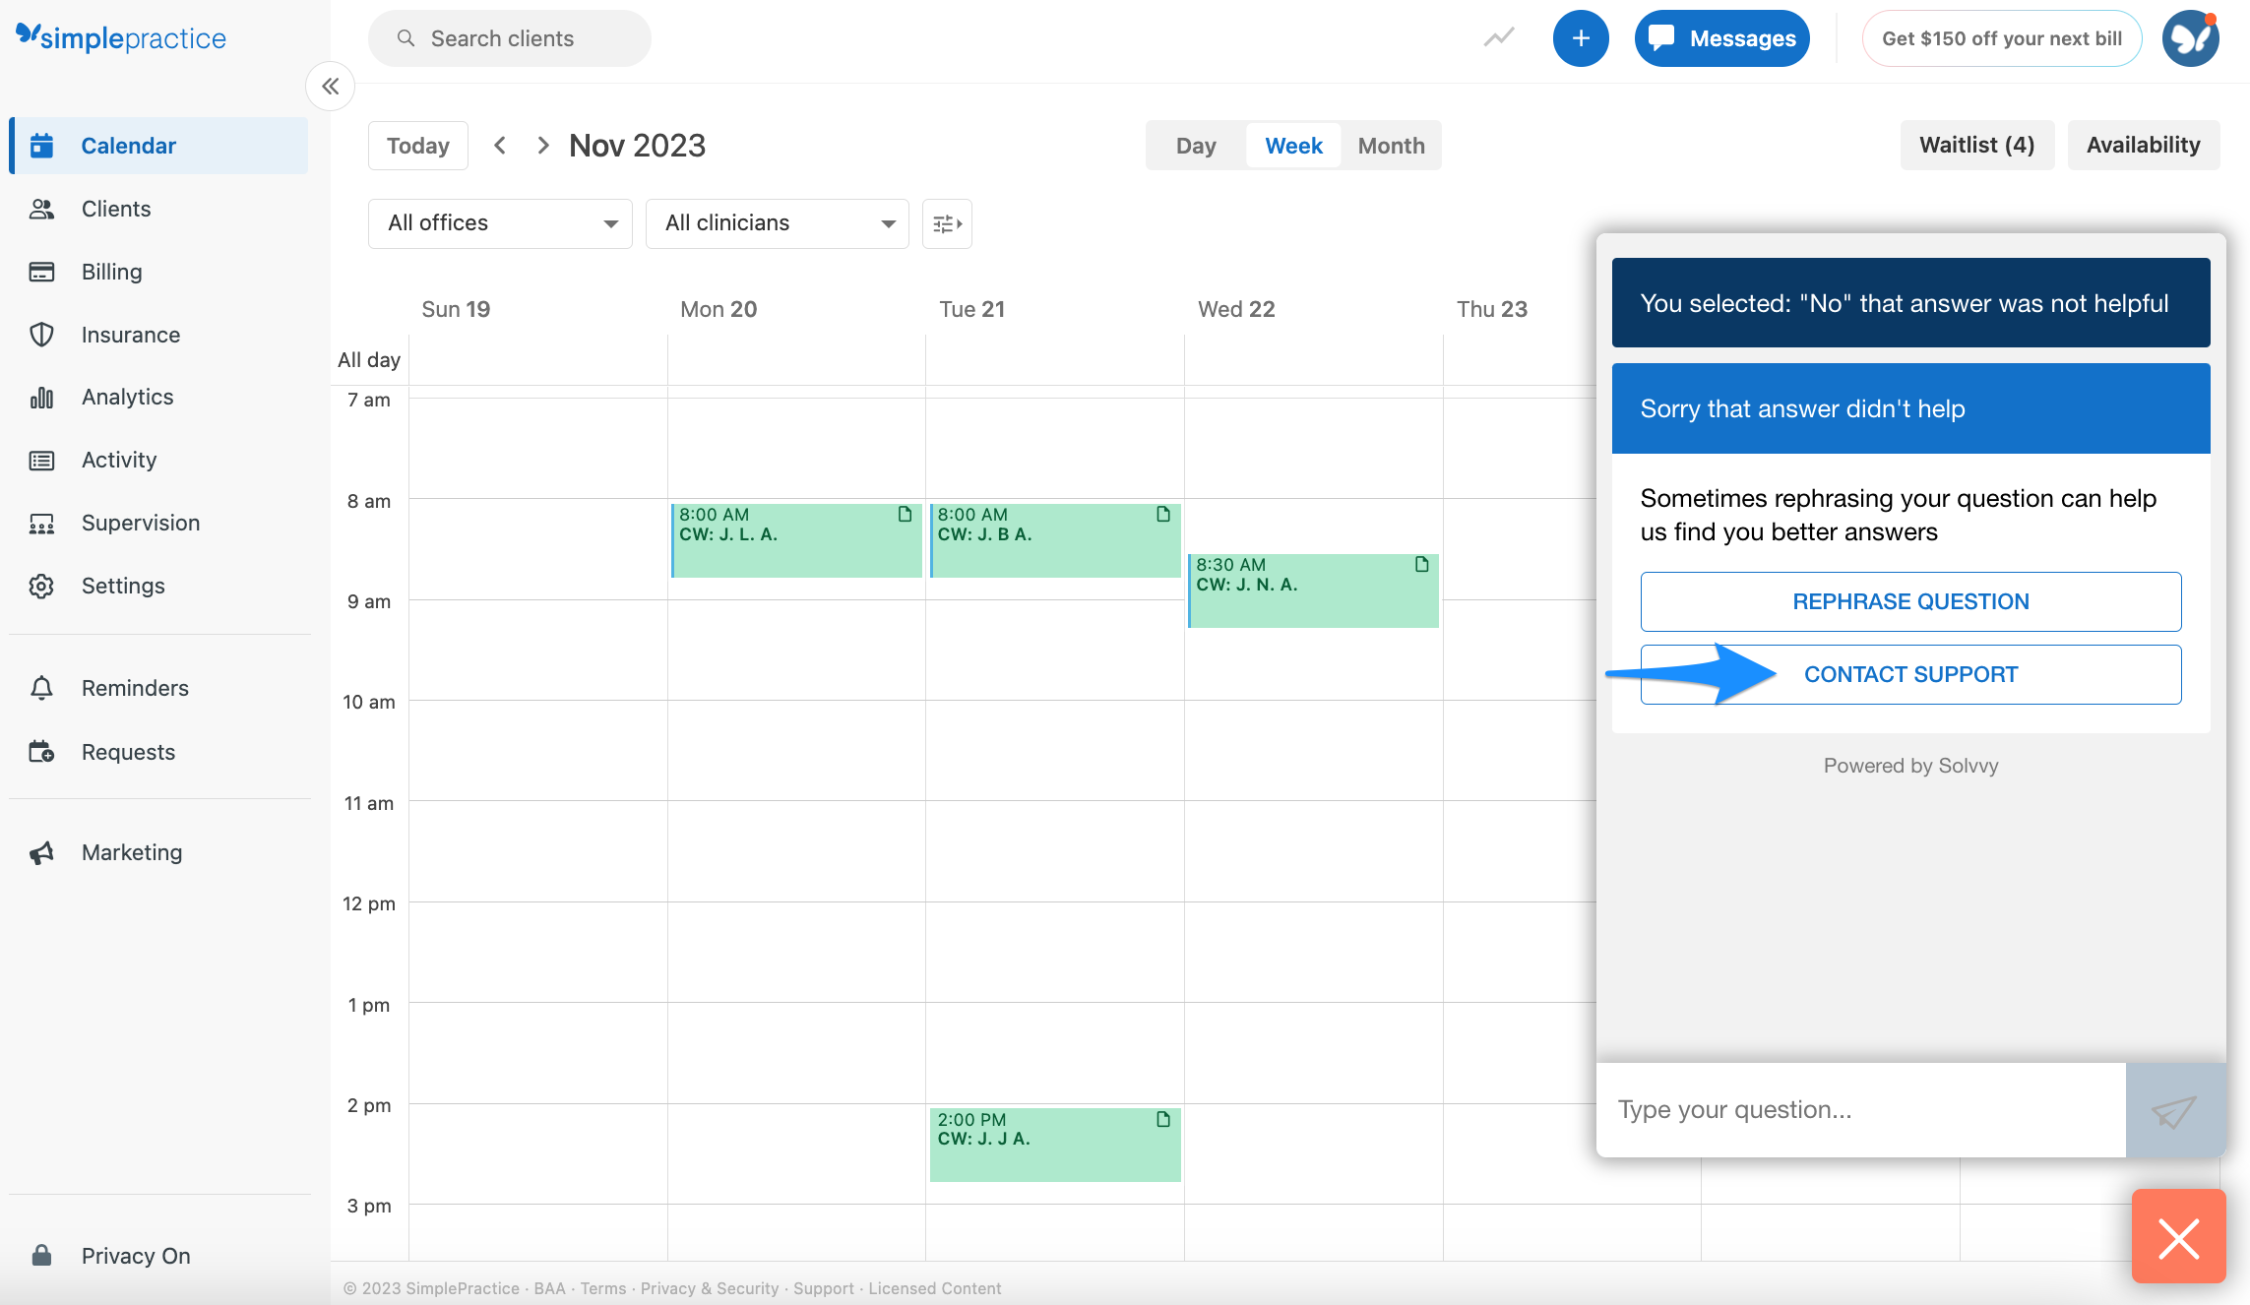Open the Clients section icon
This screenshot has width=2250, height=1305.
click(42, 209)
